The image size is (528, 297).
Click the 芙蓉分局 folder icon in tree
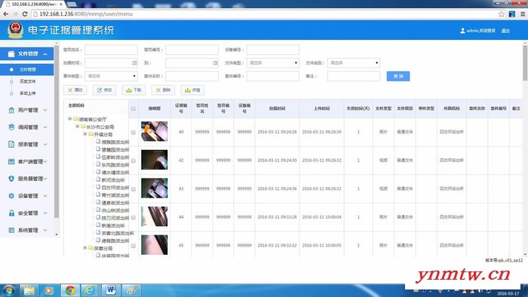(x=91, y=248)
